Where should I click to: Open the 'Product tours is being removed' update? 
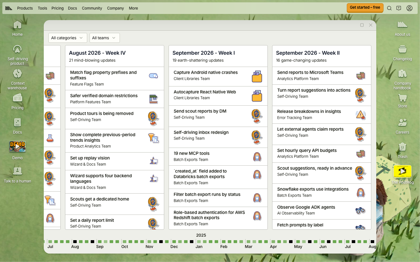(x=115, y=118)
